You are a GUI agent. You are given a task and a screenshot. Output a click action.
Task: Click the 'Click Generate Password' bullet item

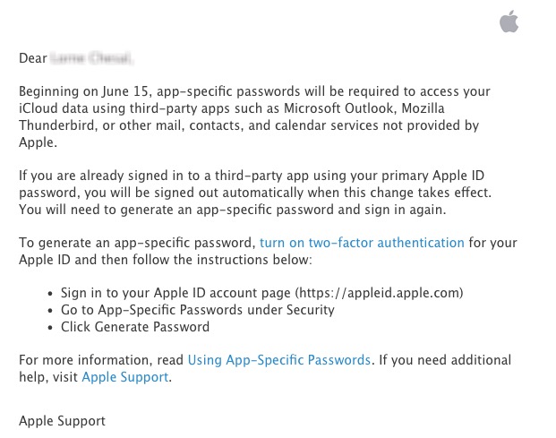[135, 327]
